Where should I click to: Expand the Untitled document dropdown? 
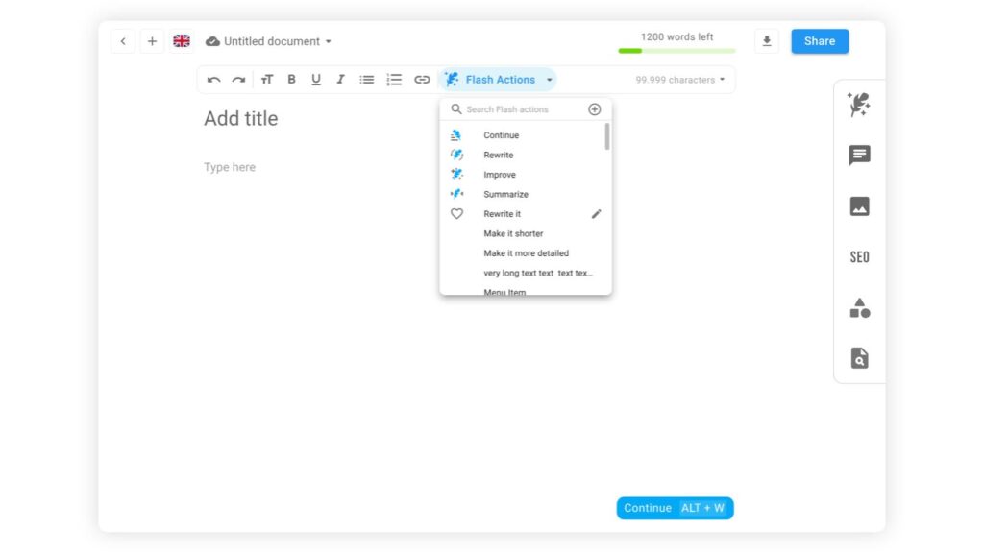[x=328, y=42]
